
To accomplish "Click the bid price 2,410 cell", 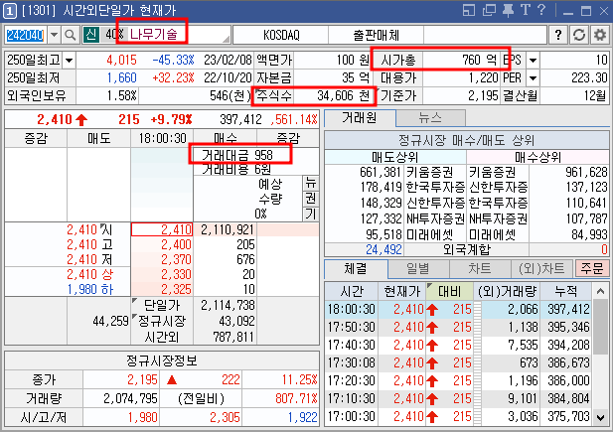I will tap(162, 229).
